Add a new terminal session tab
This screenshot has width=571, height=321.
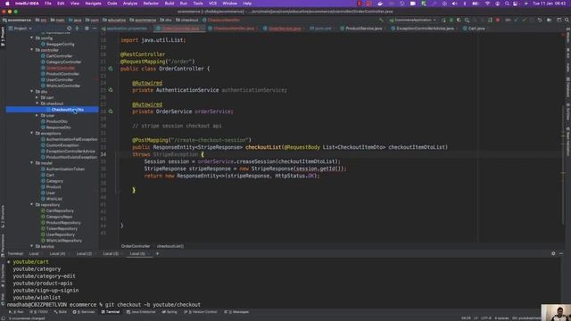point(157,253)
